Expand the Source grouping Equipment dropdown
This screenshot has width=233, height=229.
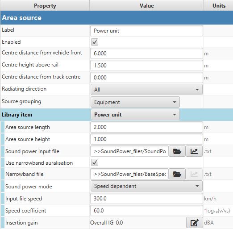tap(135, 102)
